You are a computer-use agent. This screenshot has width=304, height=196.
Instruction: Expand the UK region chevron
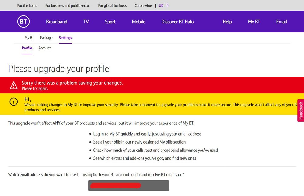(168, 5)
